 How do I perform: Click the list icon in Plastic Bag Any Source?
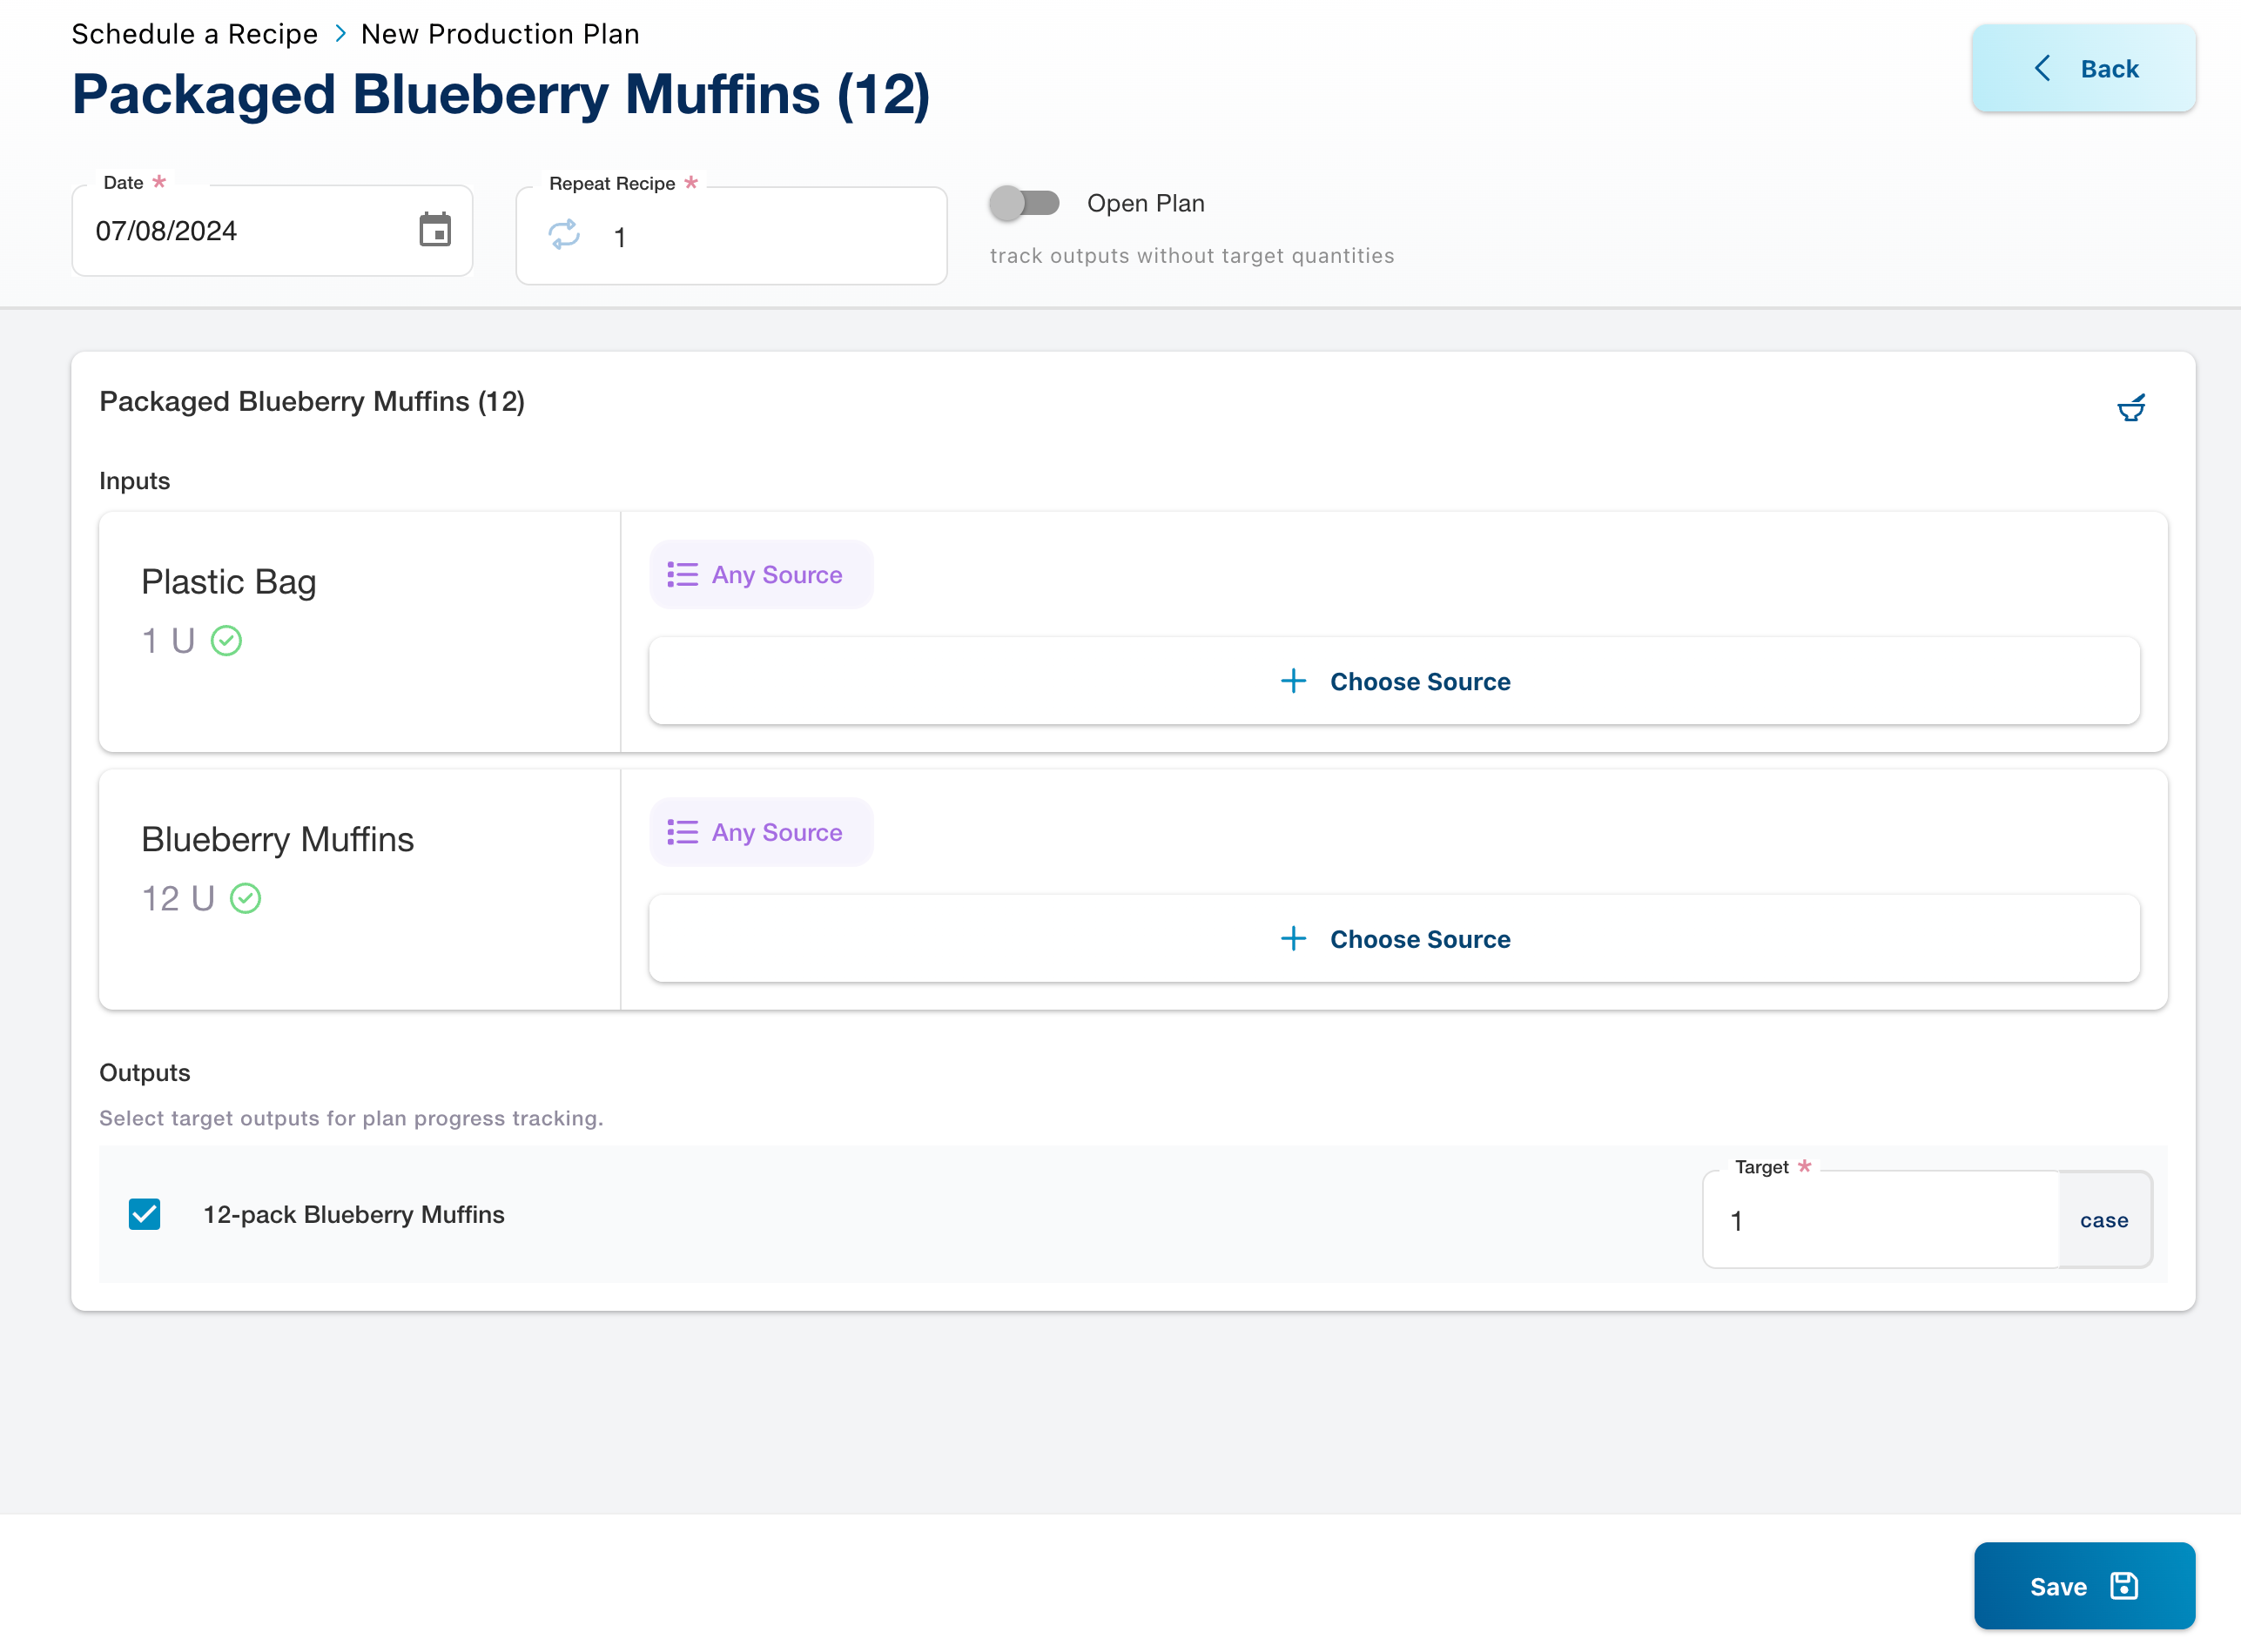pyautogui.click(x=683, y=575)
